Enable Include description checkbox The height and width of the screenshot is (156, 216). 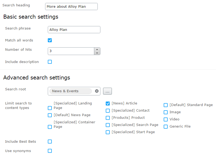pos(50,62)
